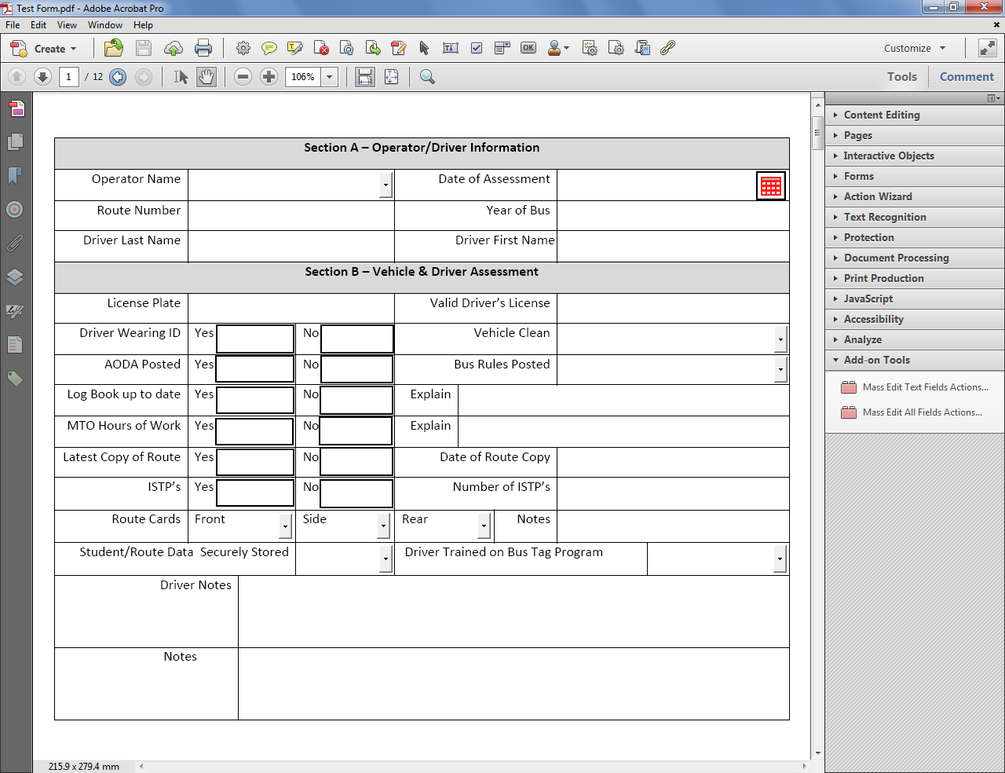This screenshot has height=773, width=1005.
Task: Activate the Hand tool
Action: click(206, 76)
